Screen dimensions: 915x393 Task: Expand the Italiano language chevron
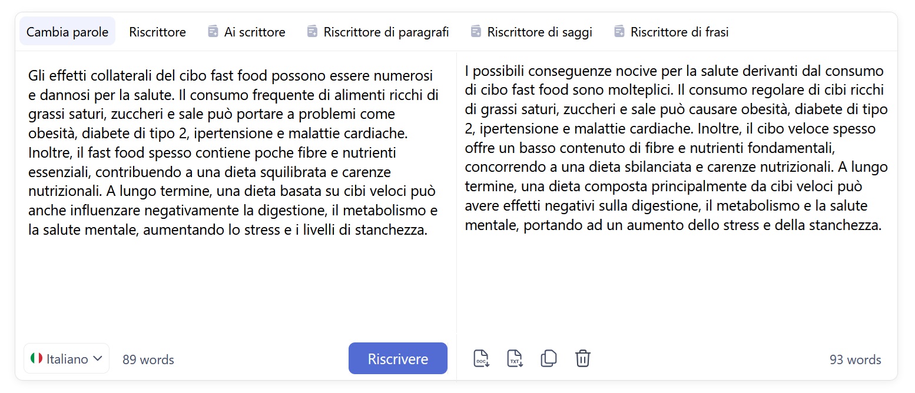pyautogui.click(x=98, y=358)
